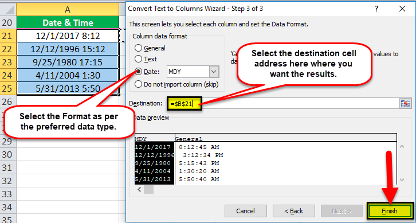This screenshot has height=223, width=416.
Task: Select the Date & Time header cell
Action: point(68,22)
